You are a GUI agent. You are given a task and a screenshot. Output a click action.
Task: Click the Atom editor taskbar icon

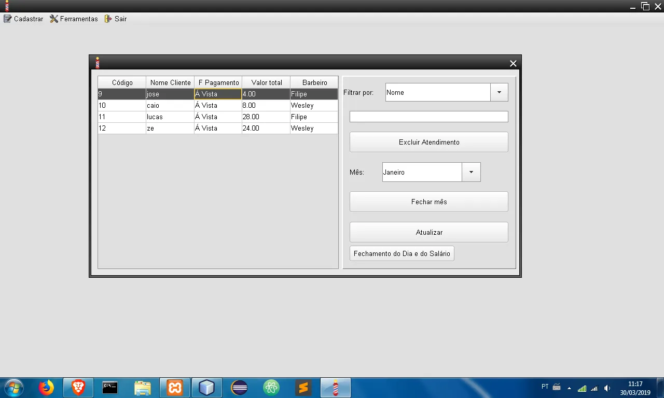click(x=271, y=388)
